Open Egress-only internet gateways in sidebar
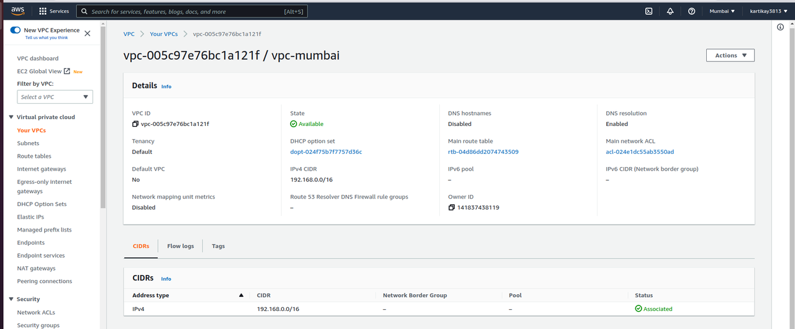Viewport: 795px width, 329px height. click(45, 186)
